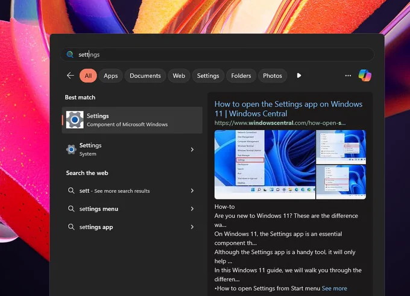Image resolution: width=410 pixels, height=296 pixels.
Task: Open the windowscentral.com URL link
Action: pyautogui.click(x=280, y=123)
